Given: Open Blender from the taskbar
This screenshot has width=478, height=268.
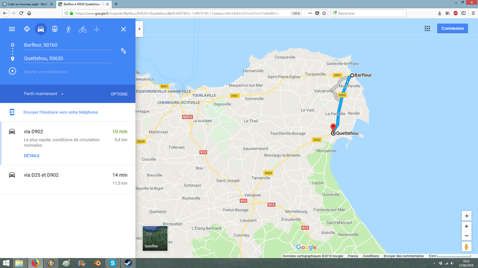Looking at the screenshot, I should coord(97,263).
